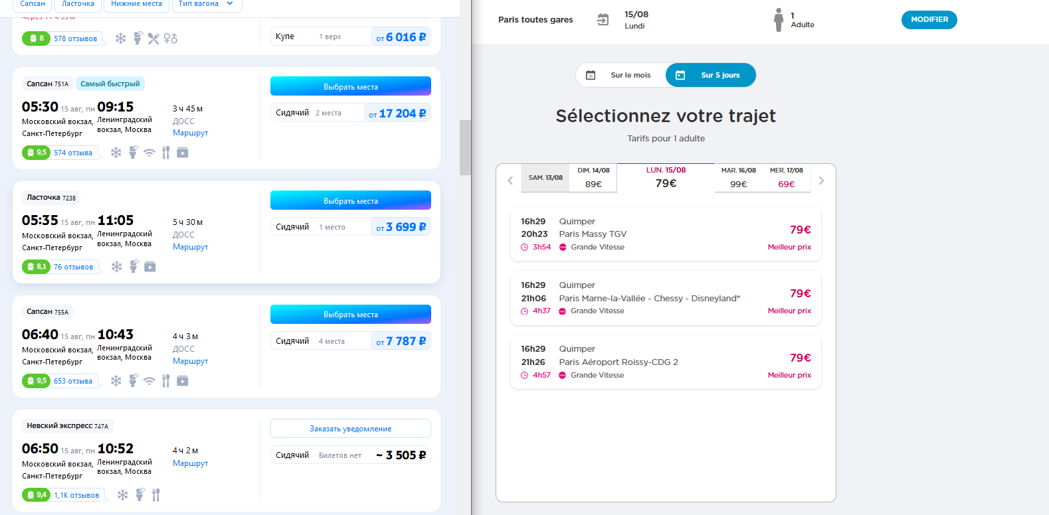Click the video entertainment icon on Ласточка 723В

[x=150, y=267]
